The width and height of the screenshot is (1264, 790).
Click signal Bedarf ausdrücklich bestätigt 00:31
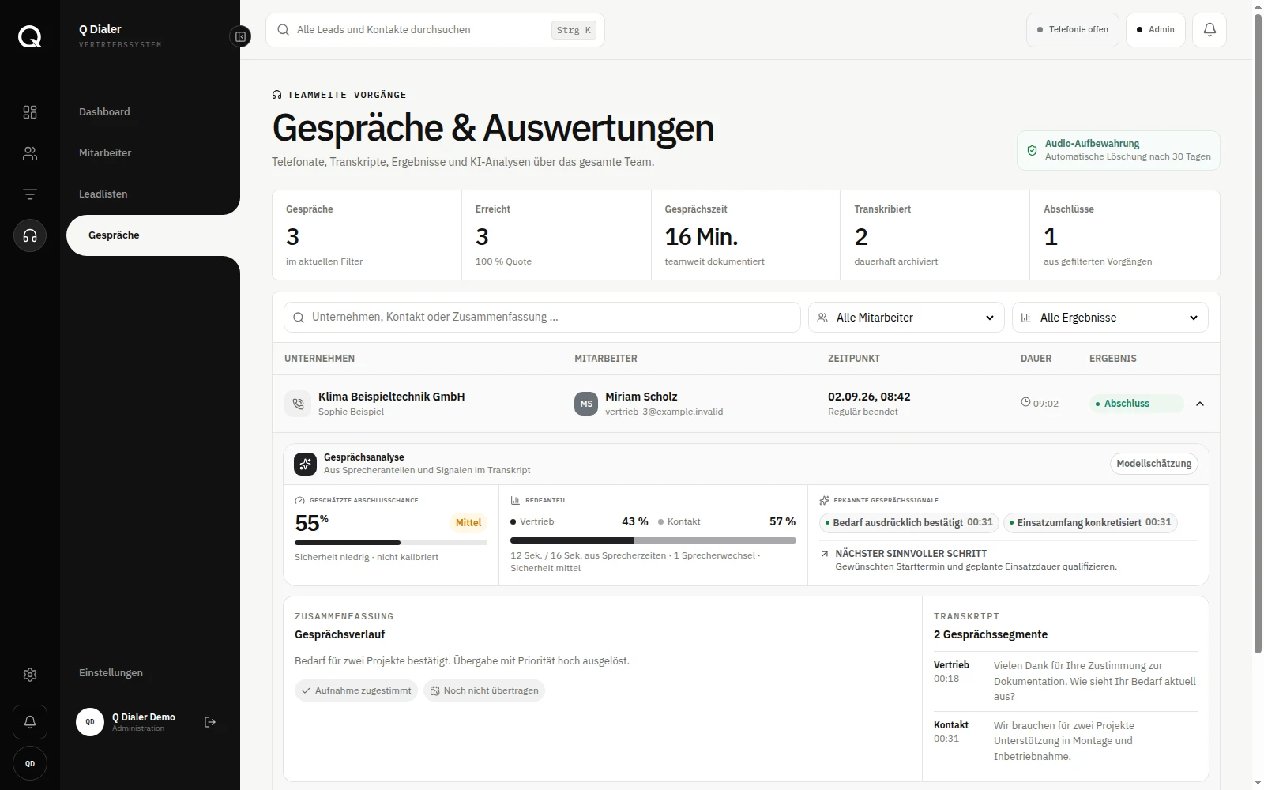click(908, 522)
